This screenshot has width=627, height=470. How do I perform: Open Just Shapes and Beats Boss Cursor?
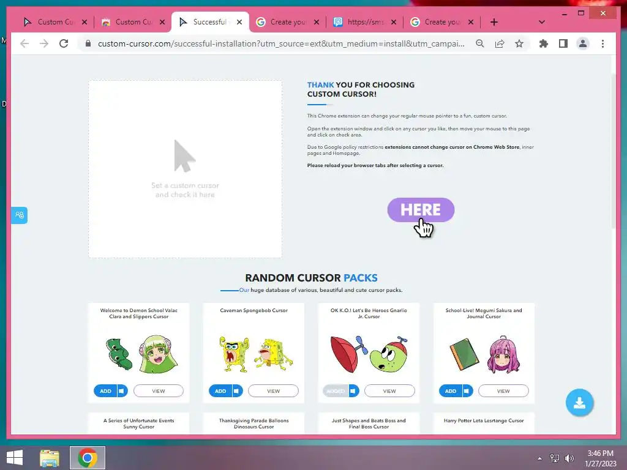(x=369, y=423)
